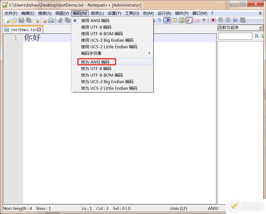Click the Save Recorded Macro icon
This screenshot has height=214, width=266.
click(x=243, y=20)
